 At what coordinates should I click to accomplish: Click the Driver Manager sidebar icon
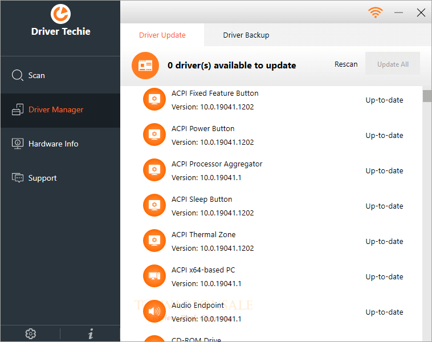pyautogui.click(x=17, y=109)
